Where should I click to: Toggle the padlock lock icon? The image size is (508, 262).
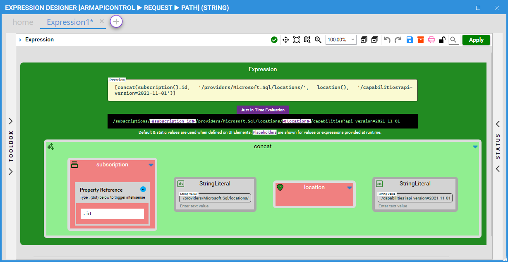coord(442,40)
